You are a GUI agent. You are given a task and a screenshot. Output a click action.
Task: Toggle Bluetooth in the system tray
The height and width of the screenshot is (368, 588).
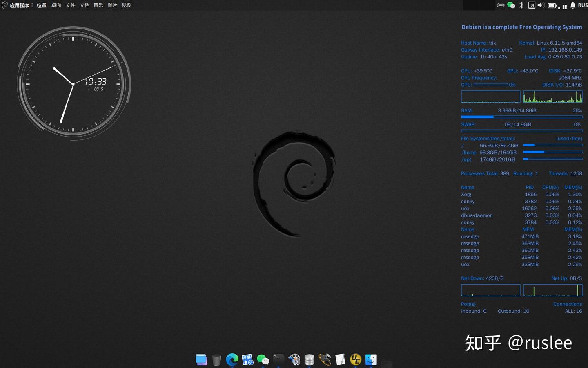521,5
